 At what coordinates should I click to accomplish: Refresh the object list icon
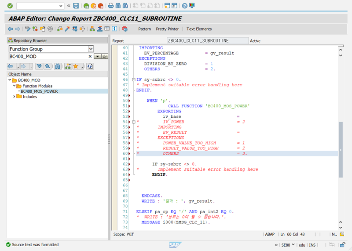(x=90, y=66)
